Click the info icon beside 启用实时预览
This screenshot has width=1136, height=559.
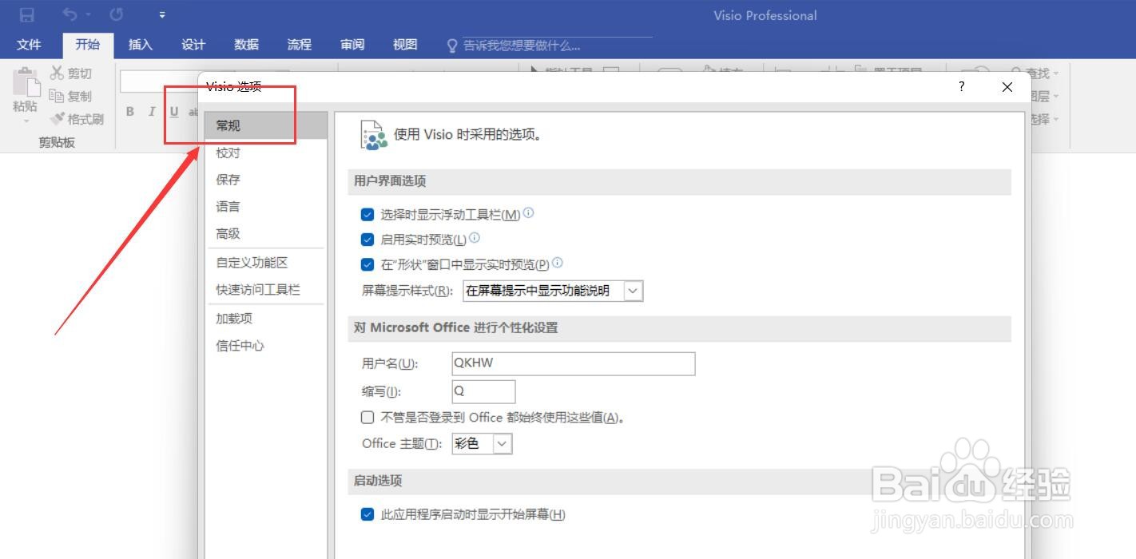coord(475,238)
